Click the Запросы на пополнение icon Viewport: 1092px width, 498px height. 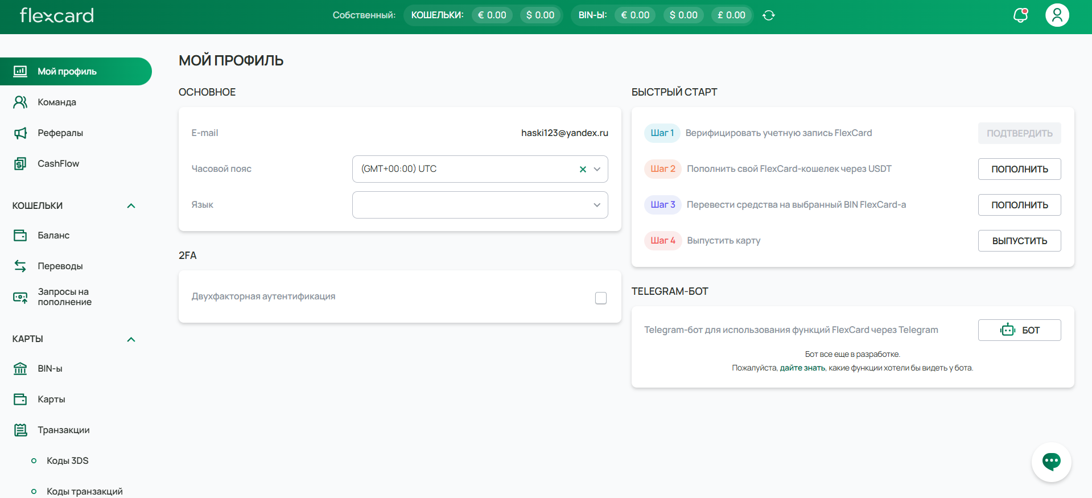pyautogui.click(x=20, y=297)
